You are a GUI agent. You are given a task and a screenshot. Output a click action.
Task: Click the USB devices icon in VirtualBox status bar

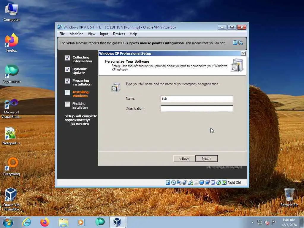pyautogui.click(x=191, y=183)
